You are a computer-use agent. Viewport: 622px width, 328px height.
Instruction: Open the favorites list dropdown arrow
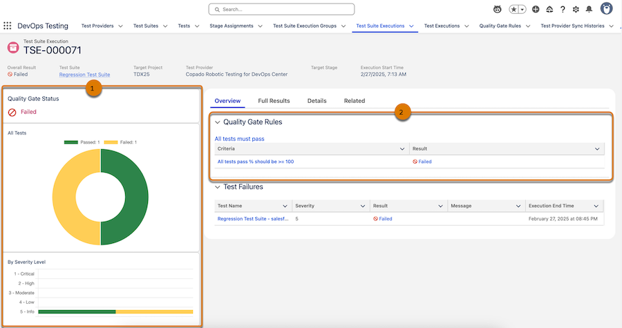pos(522,9)
